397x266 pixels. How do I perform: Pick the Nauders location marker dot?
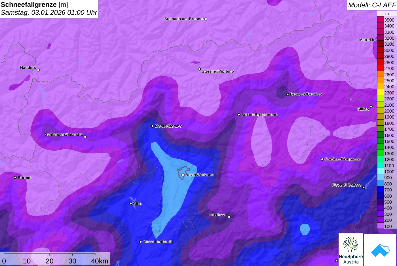tap(38, 70)
